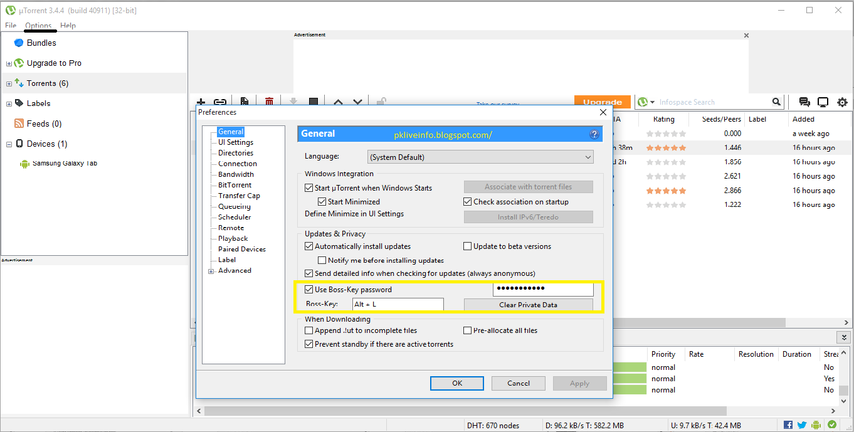
Task: Check Notify me before installing updates
Action: click(322, 260)
